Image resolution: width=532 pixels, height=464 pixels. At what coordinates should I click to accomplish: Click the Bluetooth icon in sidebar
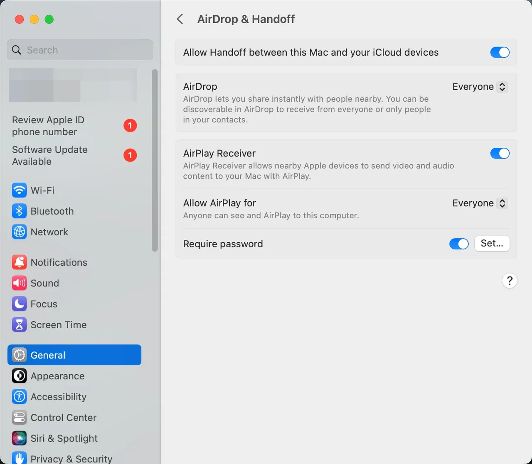19,211
